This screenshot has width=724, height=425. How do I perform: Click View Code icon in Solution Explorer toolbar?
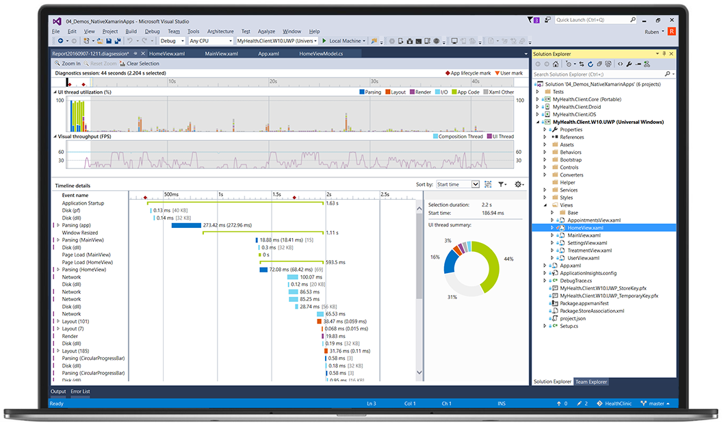pyautogui.click(x=620, y=64)
